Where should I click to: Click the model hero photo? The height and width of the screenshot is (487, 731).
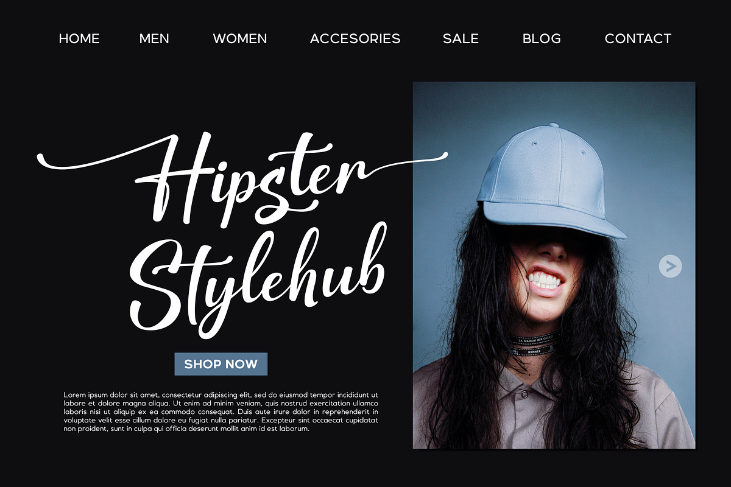(x=554, y=265)
